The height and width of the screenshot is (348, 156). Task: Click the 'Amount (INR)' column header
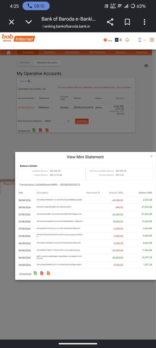point(116,193)
